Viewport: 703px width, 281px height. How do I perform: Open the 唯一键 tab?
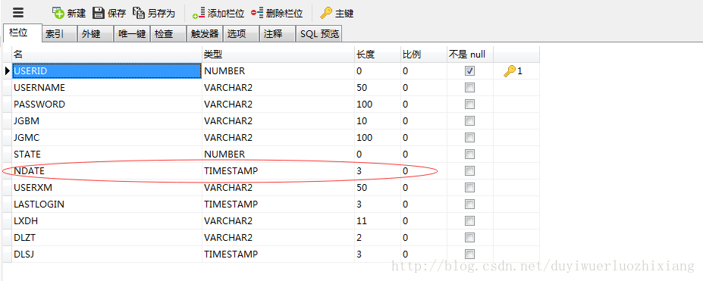132,34
